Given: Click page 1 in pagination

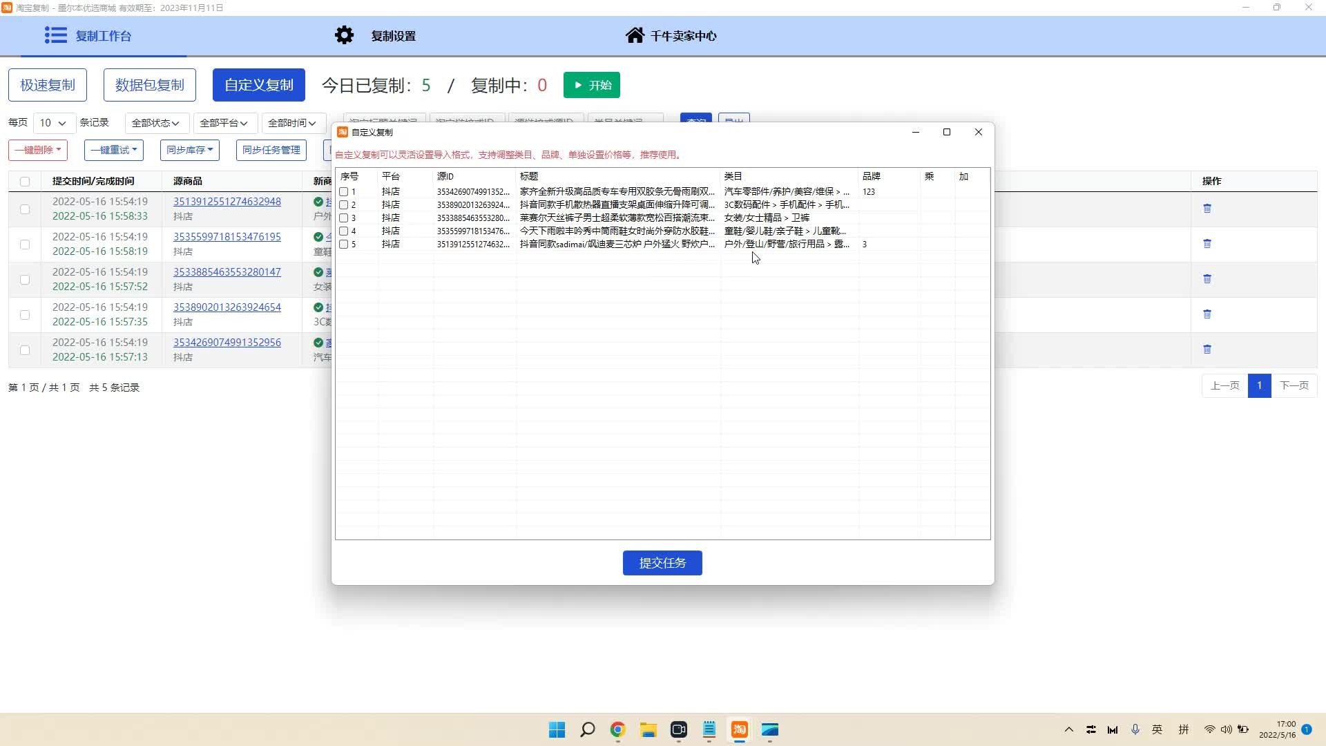Looking at the screenshot, I should point(1260,385).
